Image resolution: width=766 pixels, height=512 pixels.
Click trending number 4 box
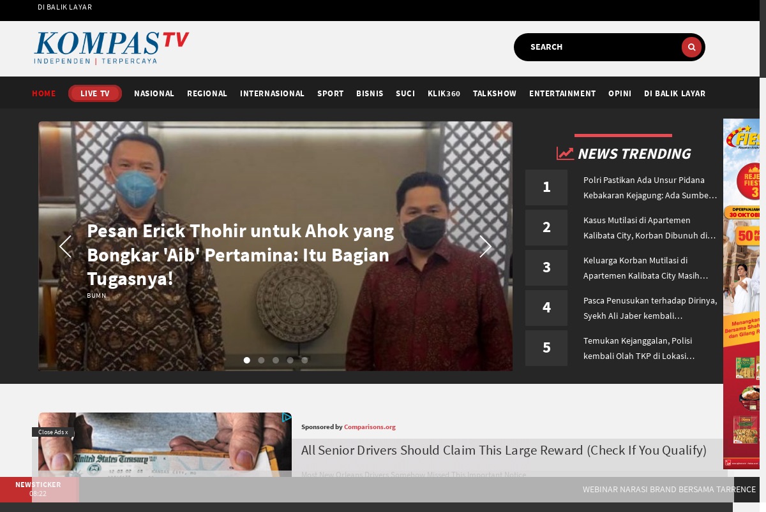tap(546, 308)
